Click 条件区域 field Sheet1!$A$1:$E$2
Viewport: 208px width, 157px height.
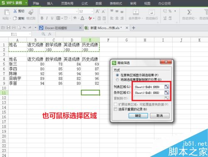click(149, 93)
